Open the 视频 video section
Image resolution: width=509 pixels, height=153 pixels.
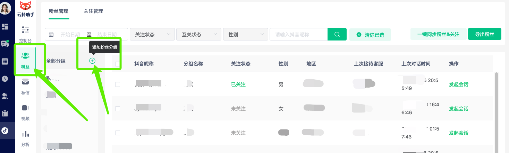[25, 112]
